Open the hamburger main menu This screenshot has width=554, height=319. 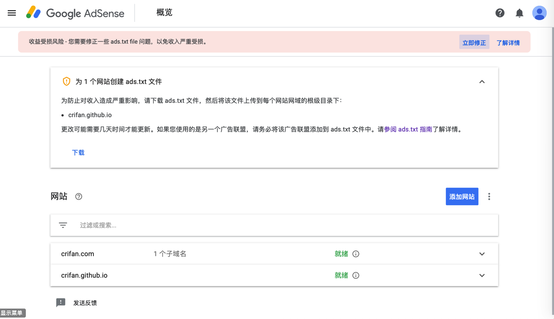[12, 13]
